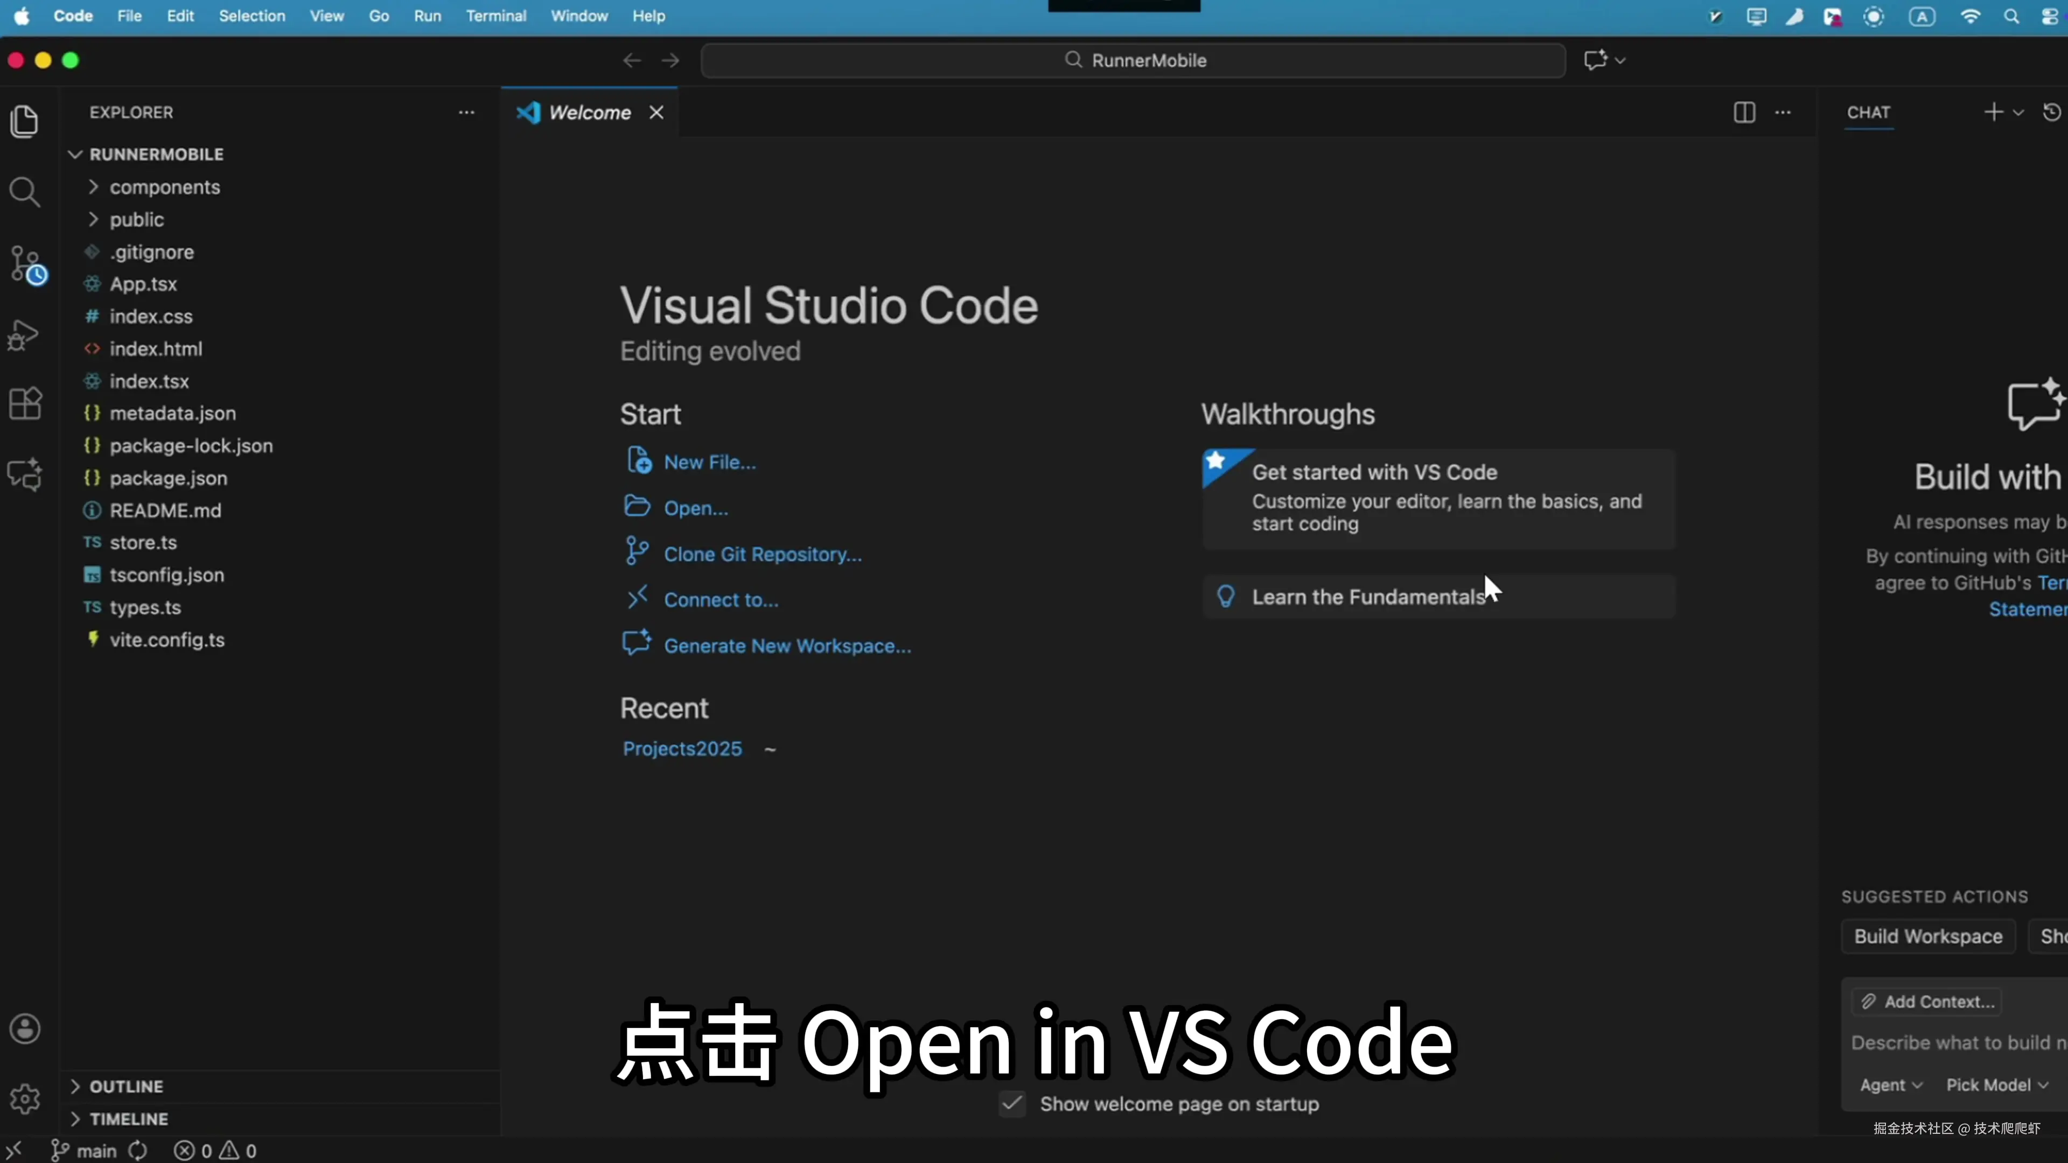Expand the components folder
The width and height of the screenshot is (2068, 1163).
pos(165,187)
